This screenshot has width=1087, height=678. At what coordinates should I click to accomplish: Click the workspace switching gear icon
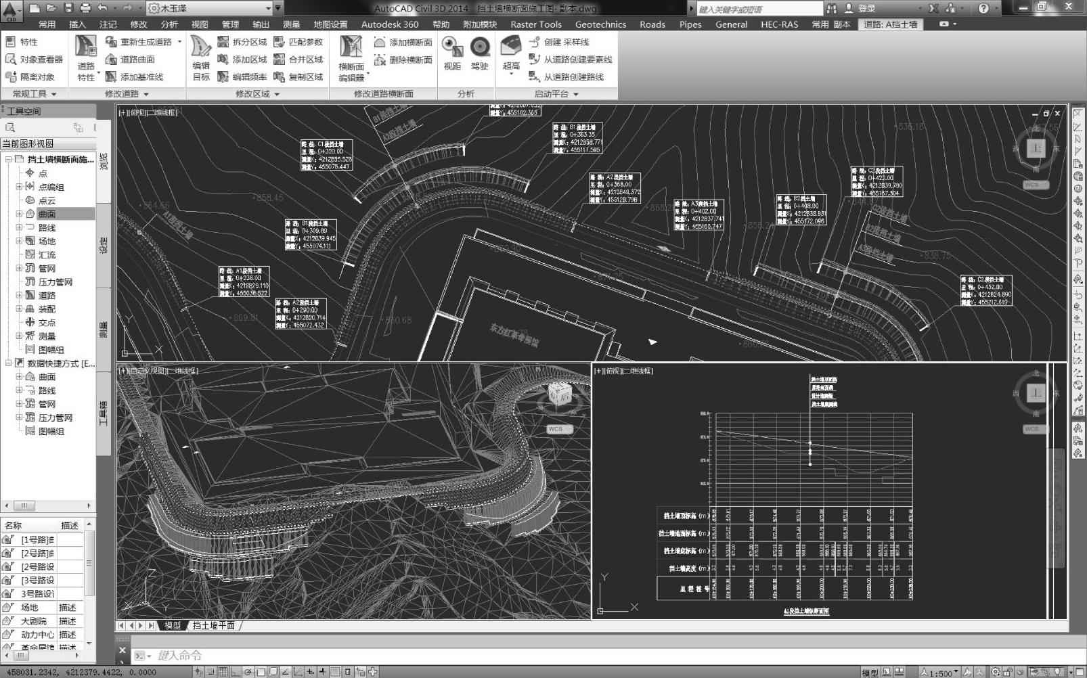pyautogui.click(x=996, y=672)
